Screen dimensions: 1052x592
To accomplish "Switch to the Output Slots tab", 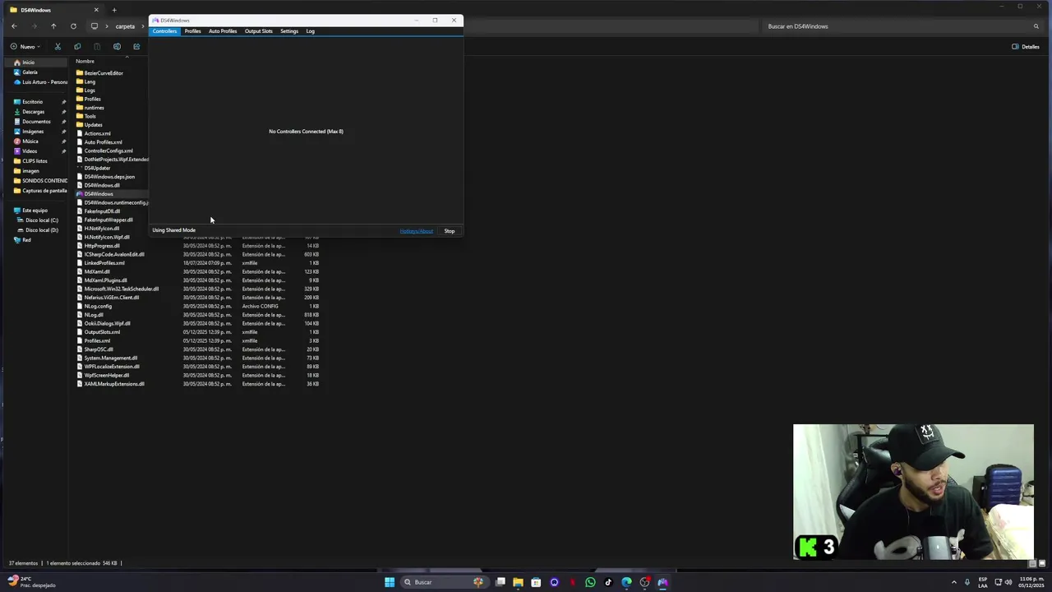I will [258, 31].
